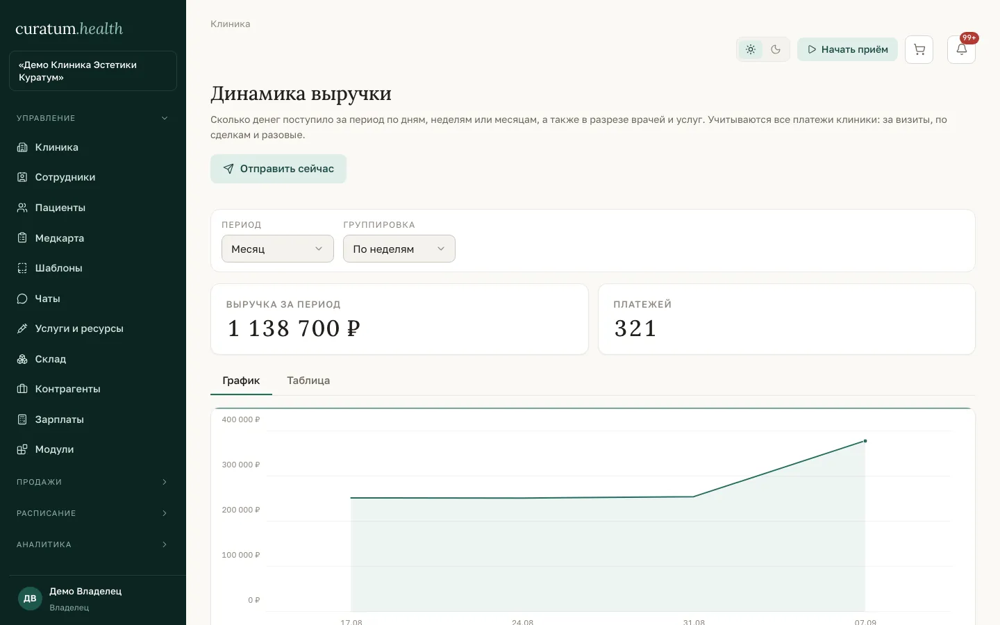Open Медкарта in the sidebar menu
Image resolution: width=1000 pixels, height=625 pixels.
pos(93,237)
